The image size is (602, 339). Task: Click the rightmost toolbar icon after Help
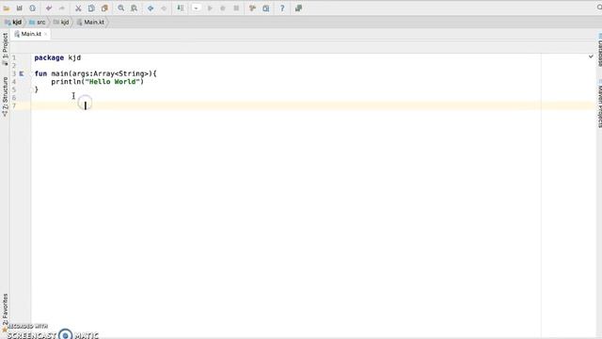[x=298, y=8]
